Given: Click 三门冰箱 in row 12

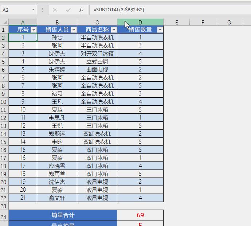Looking at the screenshot, I should 97,118.
